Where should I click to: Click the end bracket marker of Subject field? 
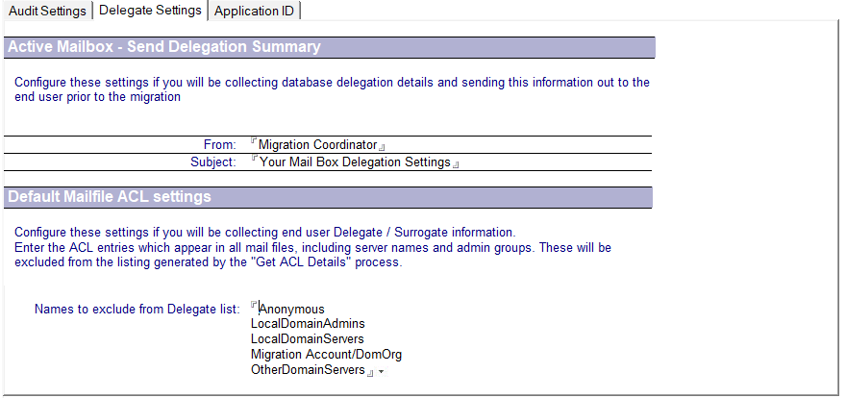[456, 165]
